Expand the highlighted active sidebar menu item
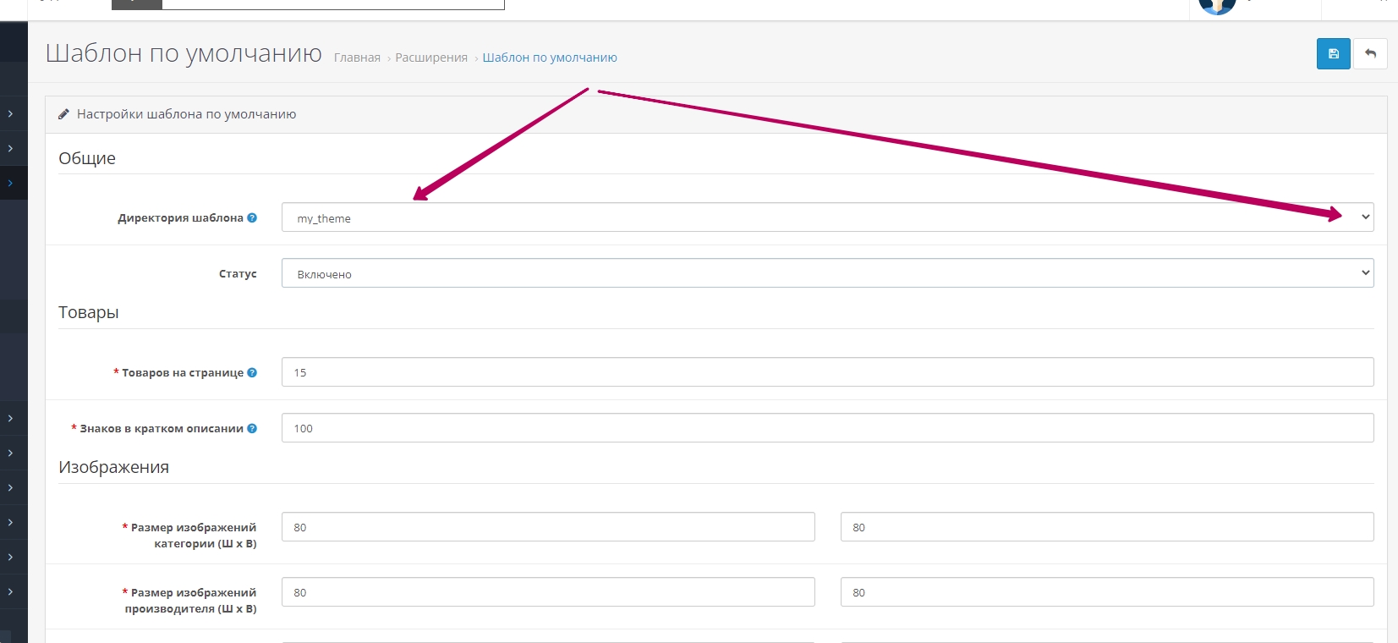This screenshot has height=643, width=1398. [x=10, y=183]
